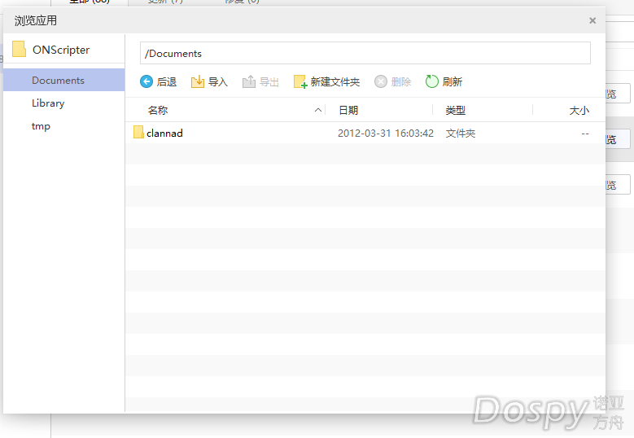634x438 pixels.
Task: Click the 删除 delete icon
Action: [381, 81]
